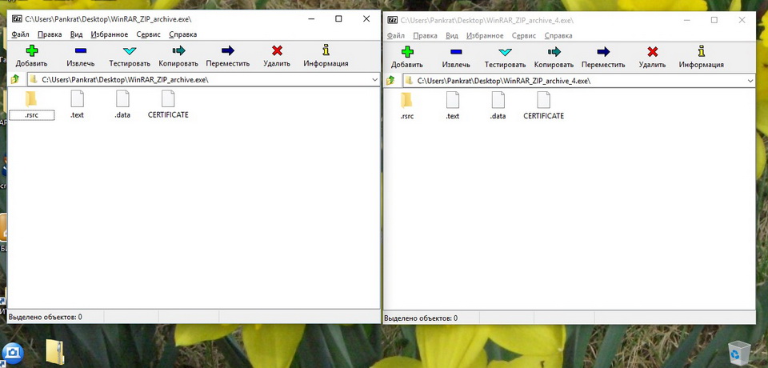Image resolution: width=768 pixels, height=368 pixels.
Task: Go up one folder level in left window
Action: point(15,79)
